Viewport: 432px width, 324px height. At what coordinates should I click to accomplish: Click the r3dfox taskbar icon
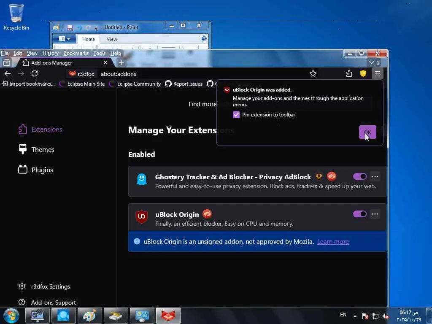tap(168, 316)
